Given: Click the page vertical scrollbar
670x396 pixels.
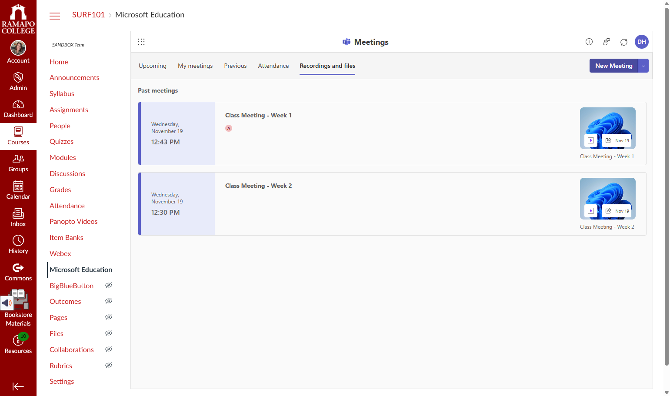Looking at the screenshot, I should tap(667, 187).
